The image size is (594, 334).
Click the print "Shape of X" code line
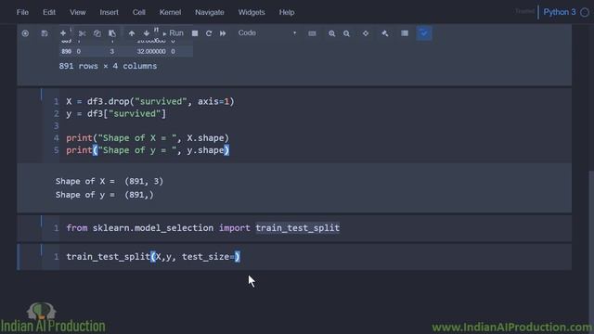point(148,138)
